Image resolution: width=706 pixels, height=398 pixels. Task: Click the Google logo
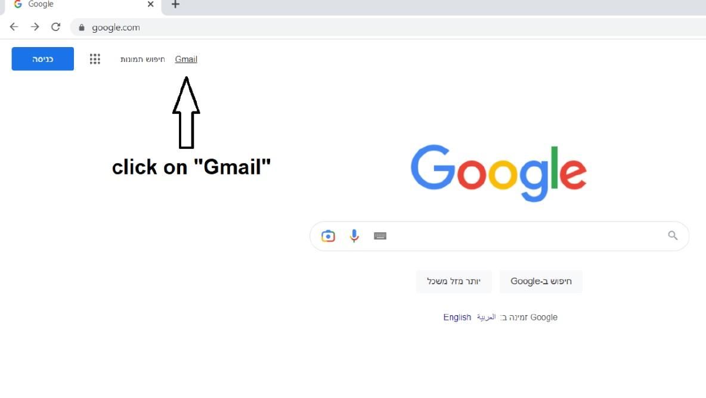498,172
